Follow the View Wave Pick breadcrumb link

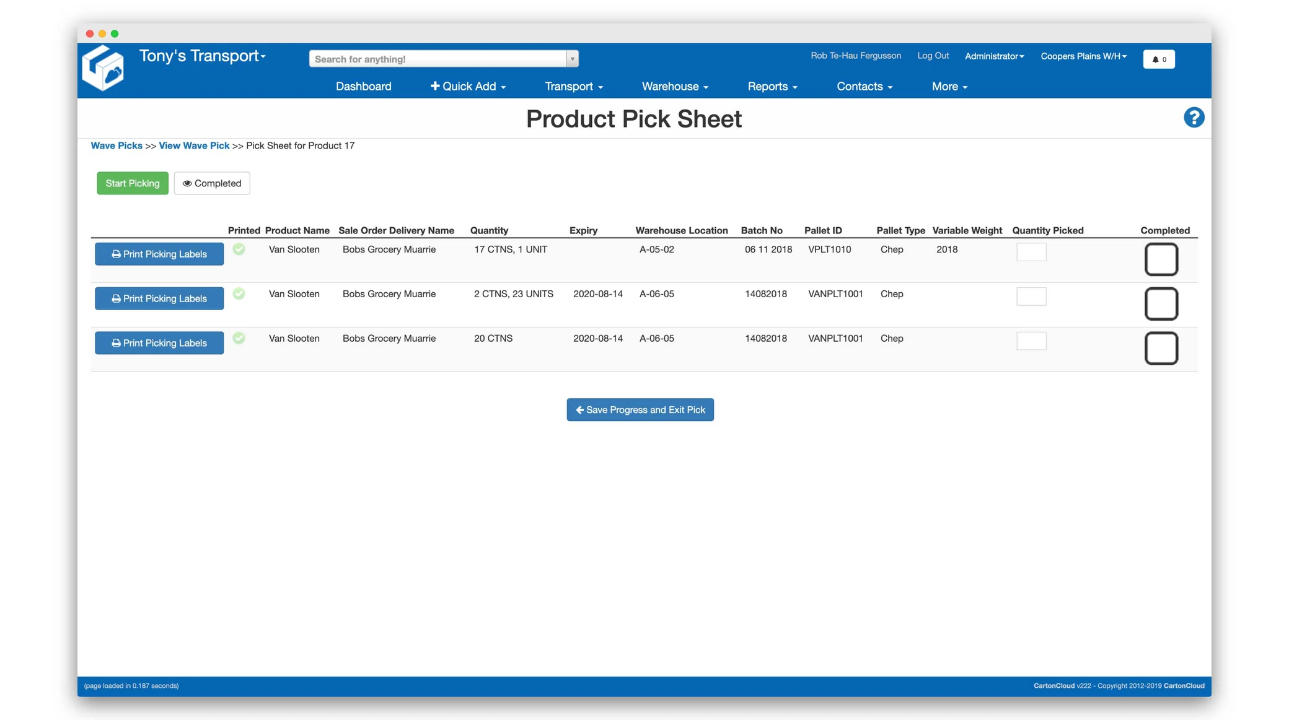194,146
